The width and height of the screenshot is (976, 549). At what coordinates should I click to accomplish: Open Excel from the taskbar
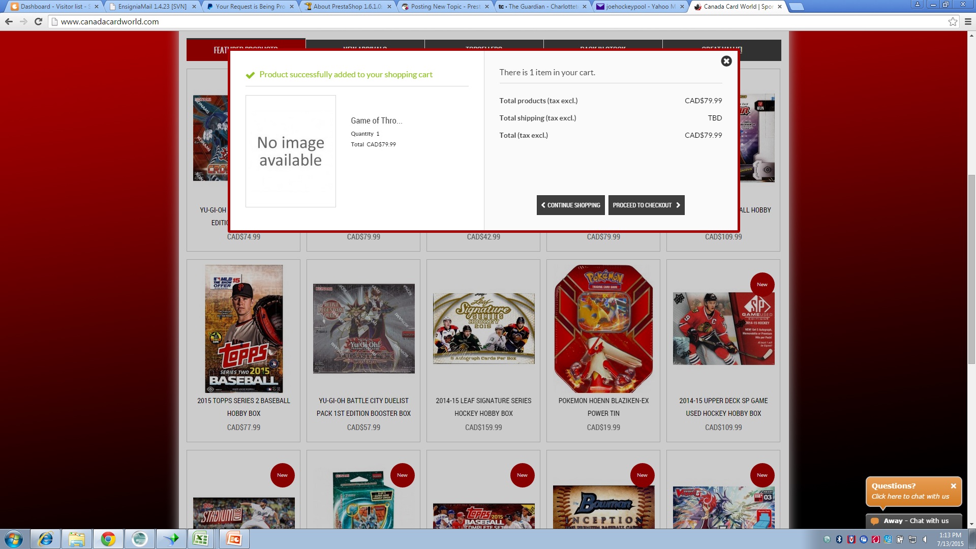point(201,539)
